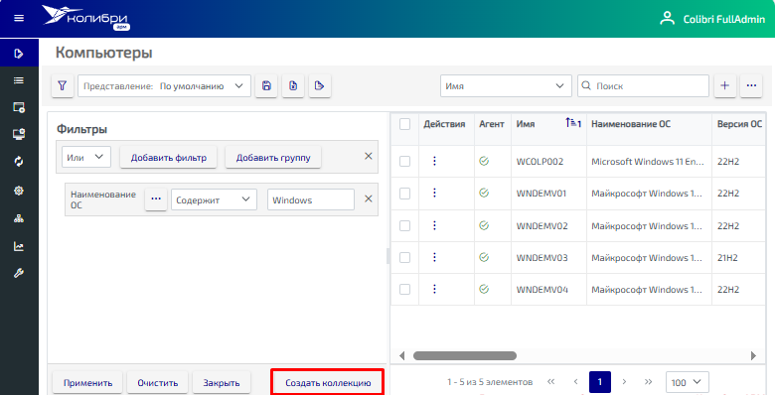Image resolution: width=775 pixels, height=395 pixels.
Task: Open the Имя search field dropdown
Action: 506,86
